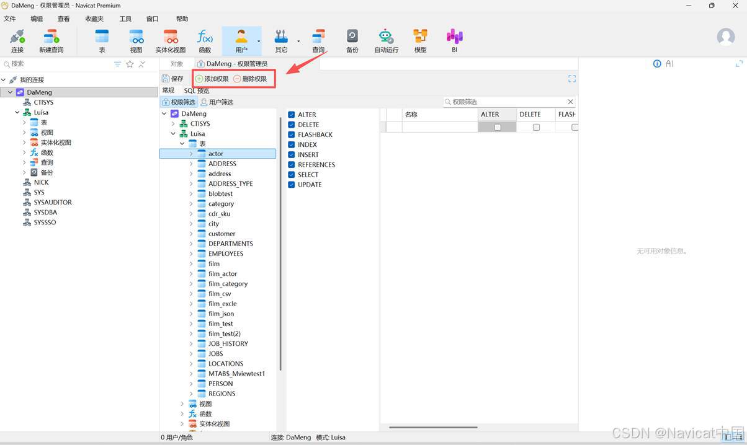Open the BI toolbar icon

(x=454, y=40)
